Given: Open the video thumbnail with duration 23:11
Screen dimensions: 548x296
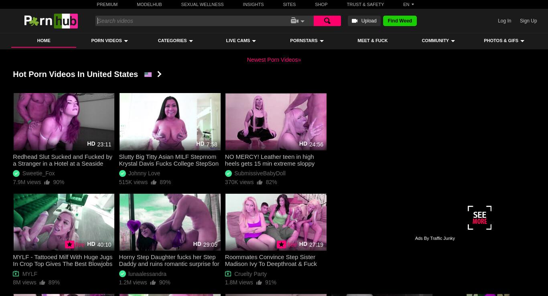Looking at the screenshot, I should click(x=64, y=122).
